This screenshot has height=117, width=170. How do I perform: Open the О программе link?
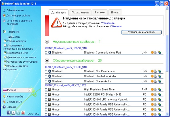pyautogui.click(x=14, y=102)
